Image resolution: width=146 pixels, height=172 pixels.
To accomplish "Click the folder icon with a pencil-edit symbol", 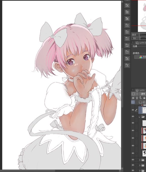I will (127, 52).
